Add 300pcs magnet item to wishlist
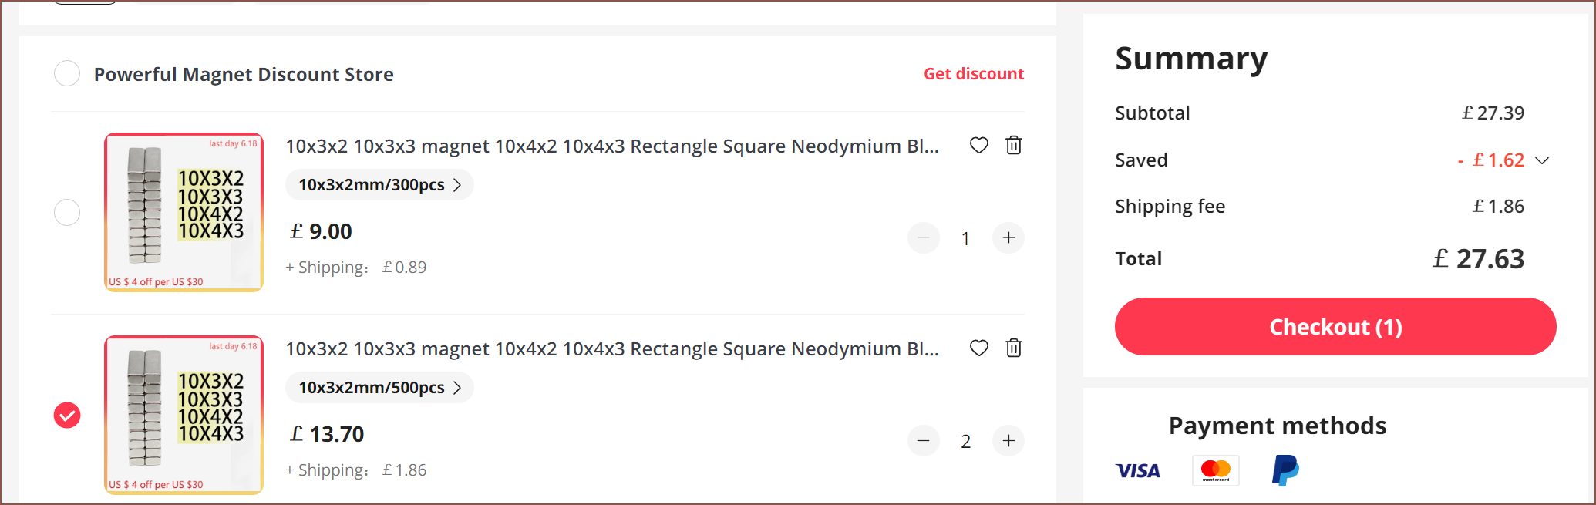This screenshot has width=1596, height=505. (x=978, y=145)
